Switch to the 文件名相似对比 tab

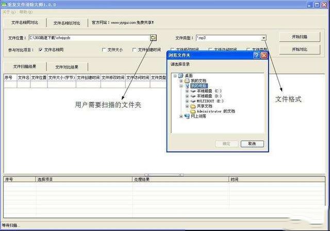pos(67,23)
